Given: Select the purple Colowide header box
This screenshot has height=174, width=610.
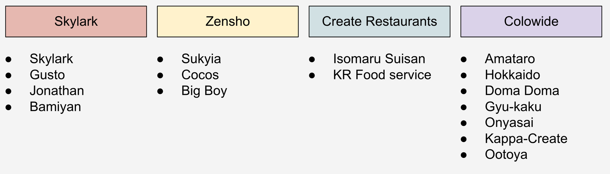Looking at the screenshot, I should pos(531,22).
